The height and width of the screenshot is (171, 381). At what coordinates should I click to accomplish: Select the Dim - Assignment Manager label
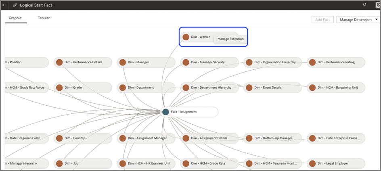(x=149, y=138)
